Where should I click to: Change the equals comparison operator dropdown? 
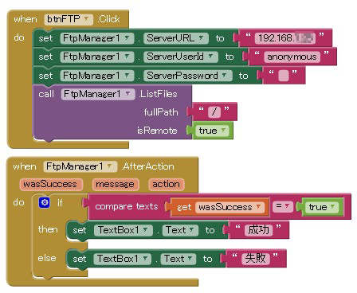click(282, 206)
